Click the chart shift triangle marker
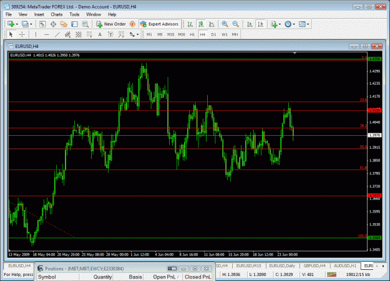The height and width of the screenshot is (281, 390). [x=295, y=53]
